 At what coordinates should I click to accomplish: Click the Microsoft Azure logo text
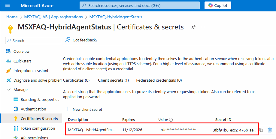point(37,5)
